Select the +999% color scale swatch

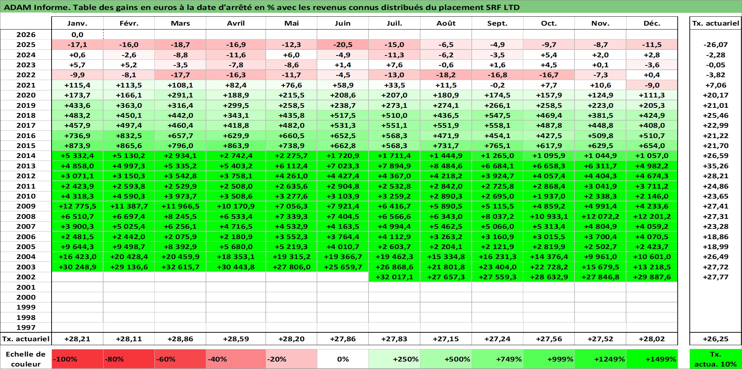click(549, 359)
